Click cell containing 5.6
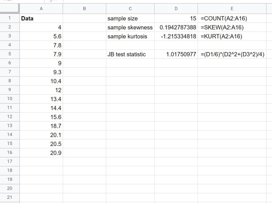Viewport: 272px width, 203px height. pos(41,36)
